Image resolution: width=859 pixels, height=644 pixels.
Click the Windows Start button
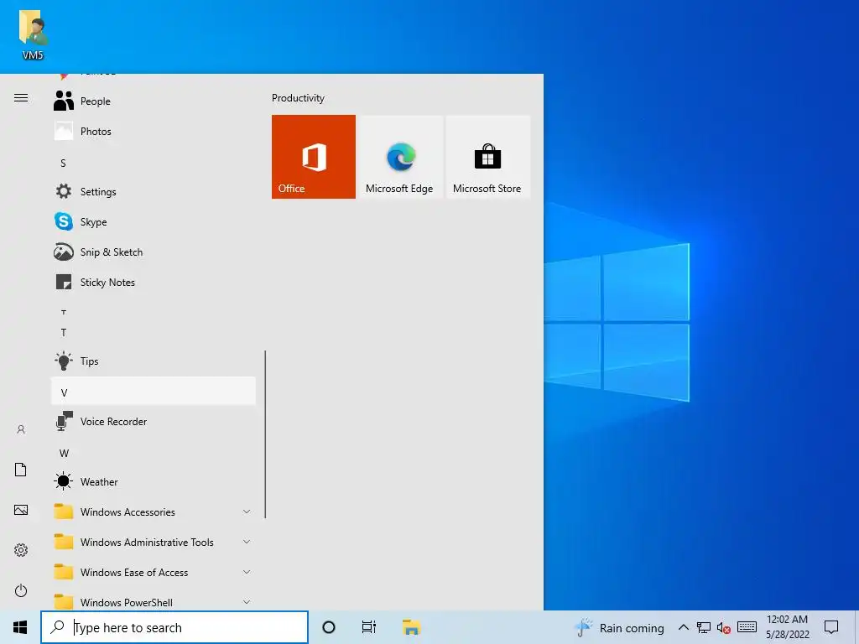click(x=20, y=627)
